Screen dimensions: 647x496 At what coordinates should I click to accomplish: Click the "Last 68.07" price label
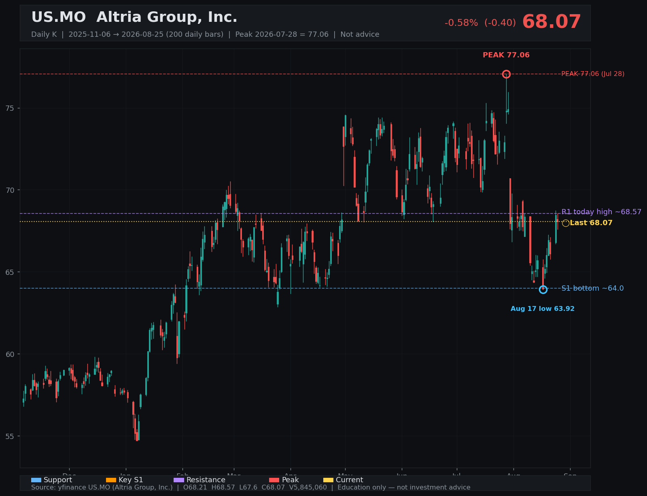click(591, 223)
